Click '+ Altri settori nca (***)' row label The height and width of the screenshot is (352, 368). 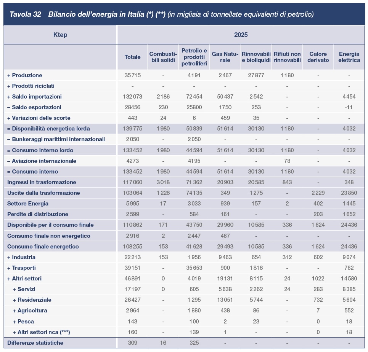[41, 332]
